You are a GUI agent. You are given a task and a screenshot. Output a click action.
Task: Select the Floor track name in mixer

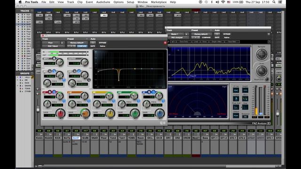pos(103,138)
